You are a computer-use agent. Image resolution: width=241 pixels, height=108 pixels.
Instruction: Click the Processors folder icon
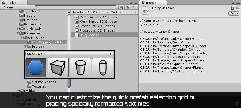(x=21, y=24)
